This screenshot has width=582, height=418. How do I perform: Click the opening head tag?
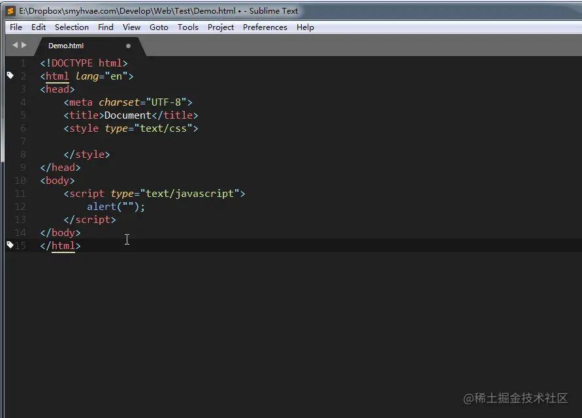pyautogui.click(x=57, y=89)
